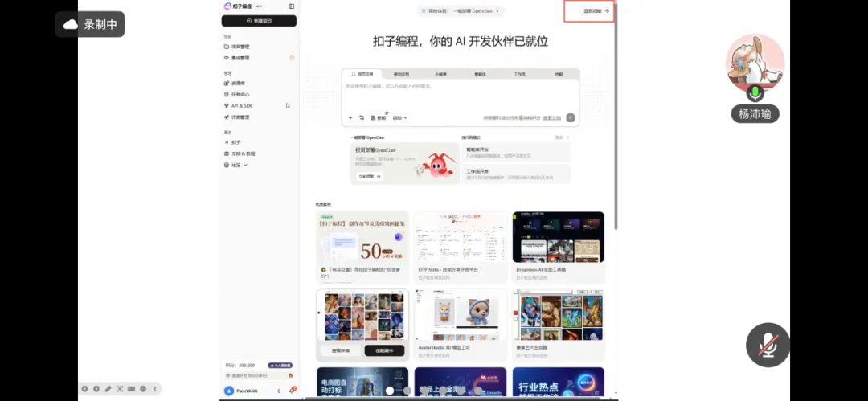
Task: Open the 扣子 Skills sharing platform thumbnail
Action: pyautogui.click(x=461, y=237)
